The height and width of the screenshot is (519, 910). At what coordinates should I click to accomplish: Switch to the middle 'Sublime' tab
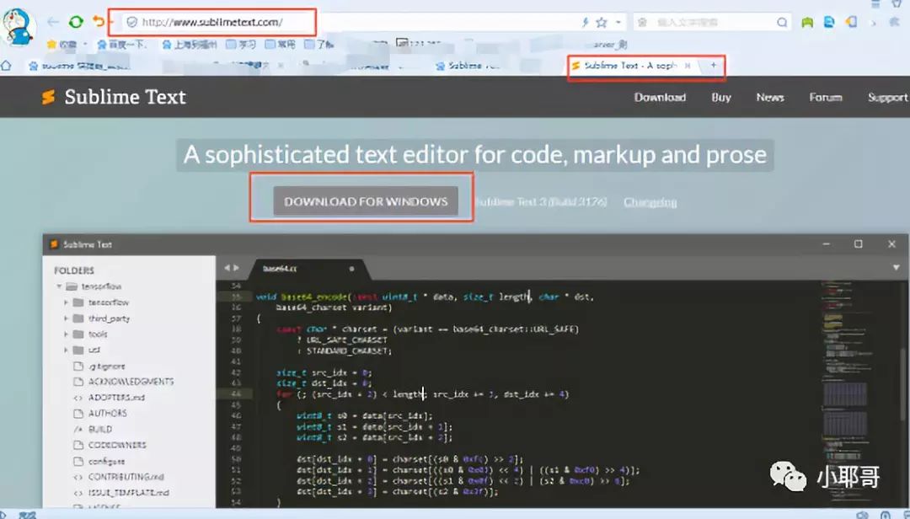468,66
